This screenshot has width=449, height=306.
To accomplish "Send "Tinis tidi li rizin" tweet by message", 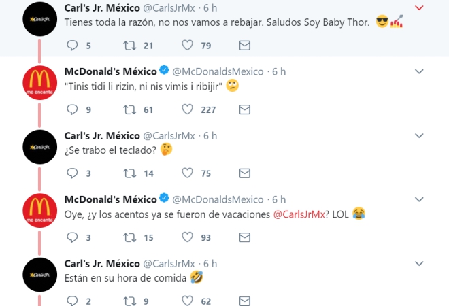I will (245, 109).
